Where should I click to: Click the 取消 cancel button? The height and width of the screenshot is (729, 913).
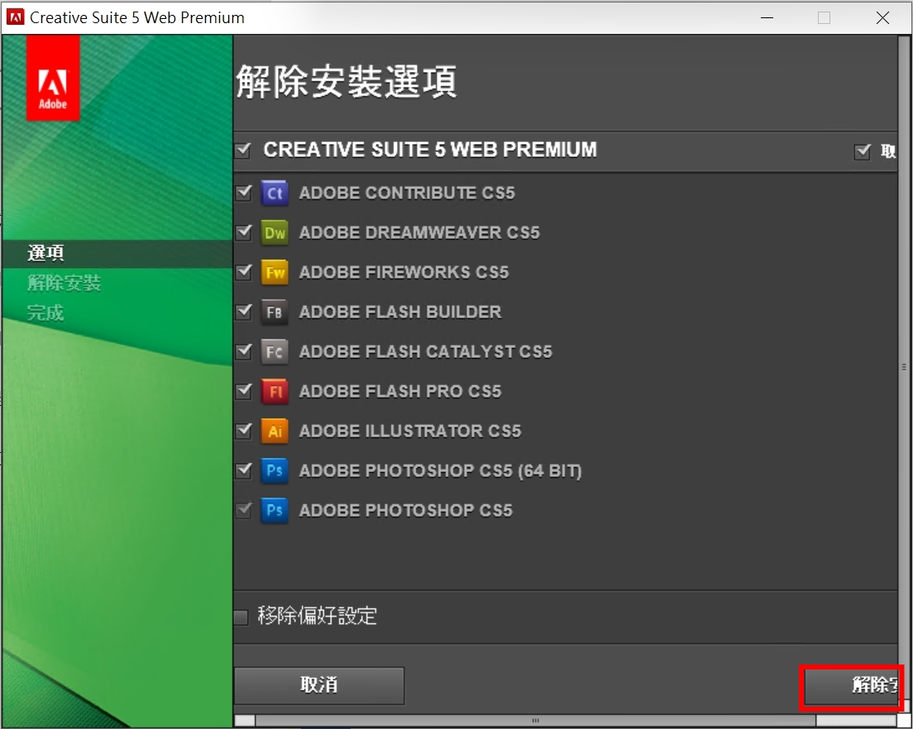319,685
